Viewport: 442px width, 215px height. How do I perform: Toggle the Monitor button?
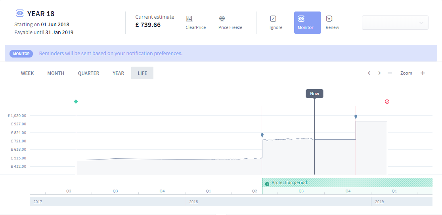pos(308,23)
